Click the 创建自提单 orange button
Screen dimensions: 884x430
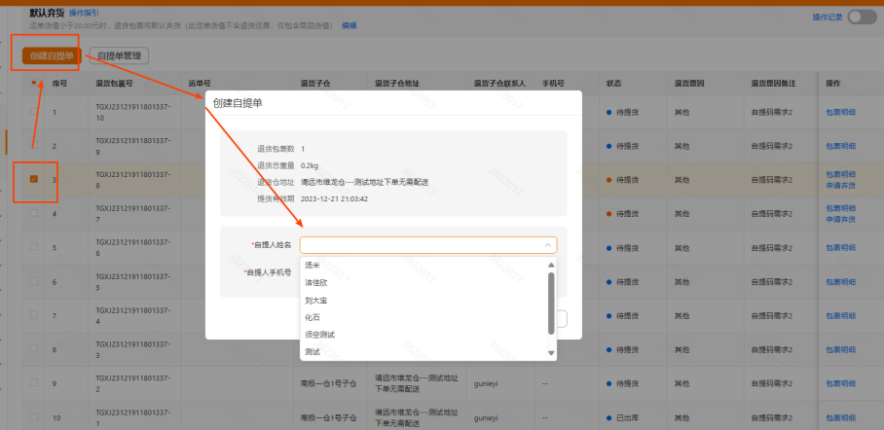[x=45, y=55]
